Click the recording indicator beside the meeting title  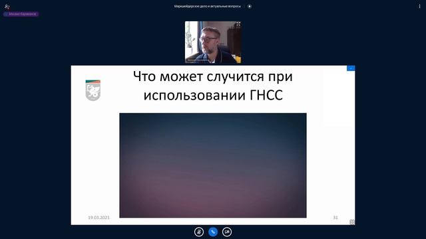coord(250,6)
